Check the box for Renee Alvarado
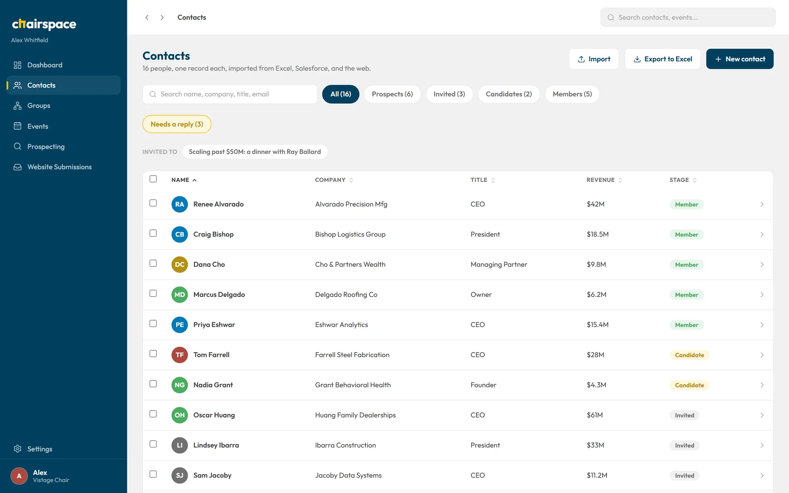 click(x=153, y=203)
